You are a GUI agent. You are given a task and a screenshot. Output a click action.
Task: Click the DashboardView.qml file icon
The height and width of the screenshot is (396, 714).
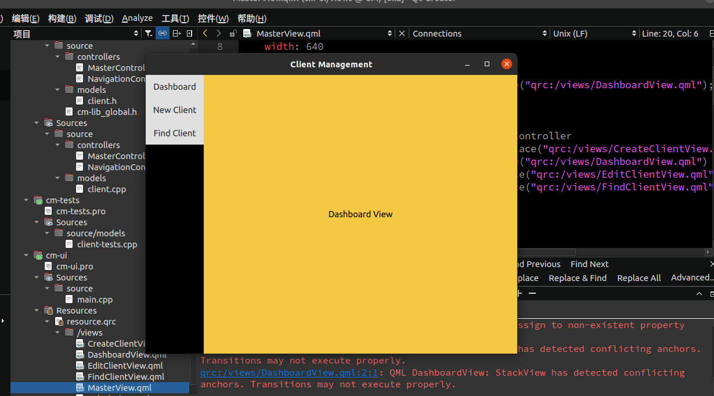point(80,355)
